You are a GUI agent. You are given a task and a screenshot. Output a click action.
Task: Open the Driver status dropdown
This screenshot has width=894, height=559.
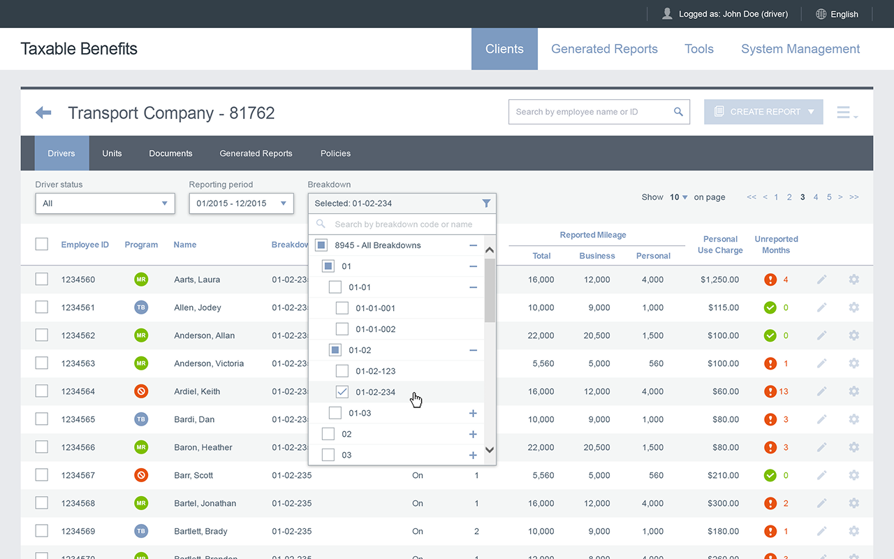[x=105, y=203]
